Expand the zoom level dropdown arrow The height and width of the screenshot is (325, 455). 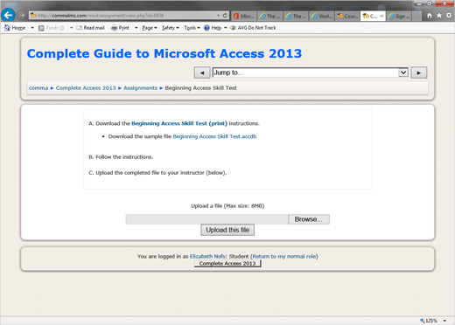click(444, 321)
